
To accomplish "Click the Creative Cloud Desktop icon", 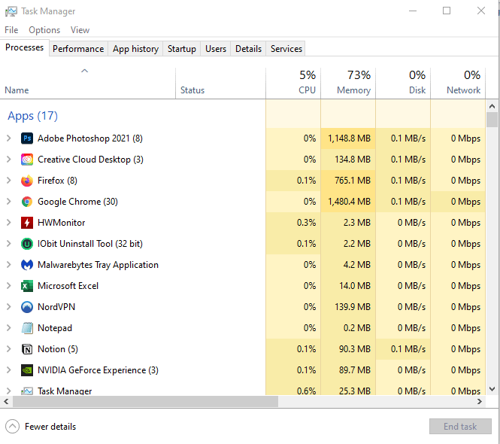I will tap(27, 160).
